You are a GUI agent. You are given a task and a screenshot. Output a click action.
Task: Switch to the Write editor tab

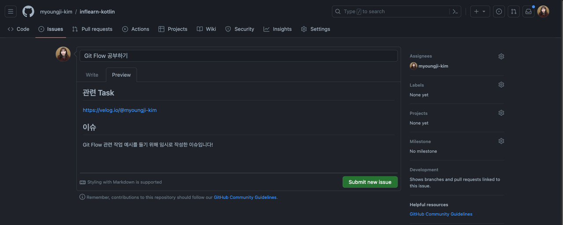pyautogui.click(x=92, y=75)
